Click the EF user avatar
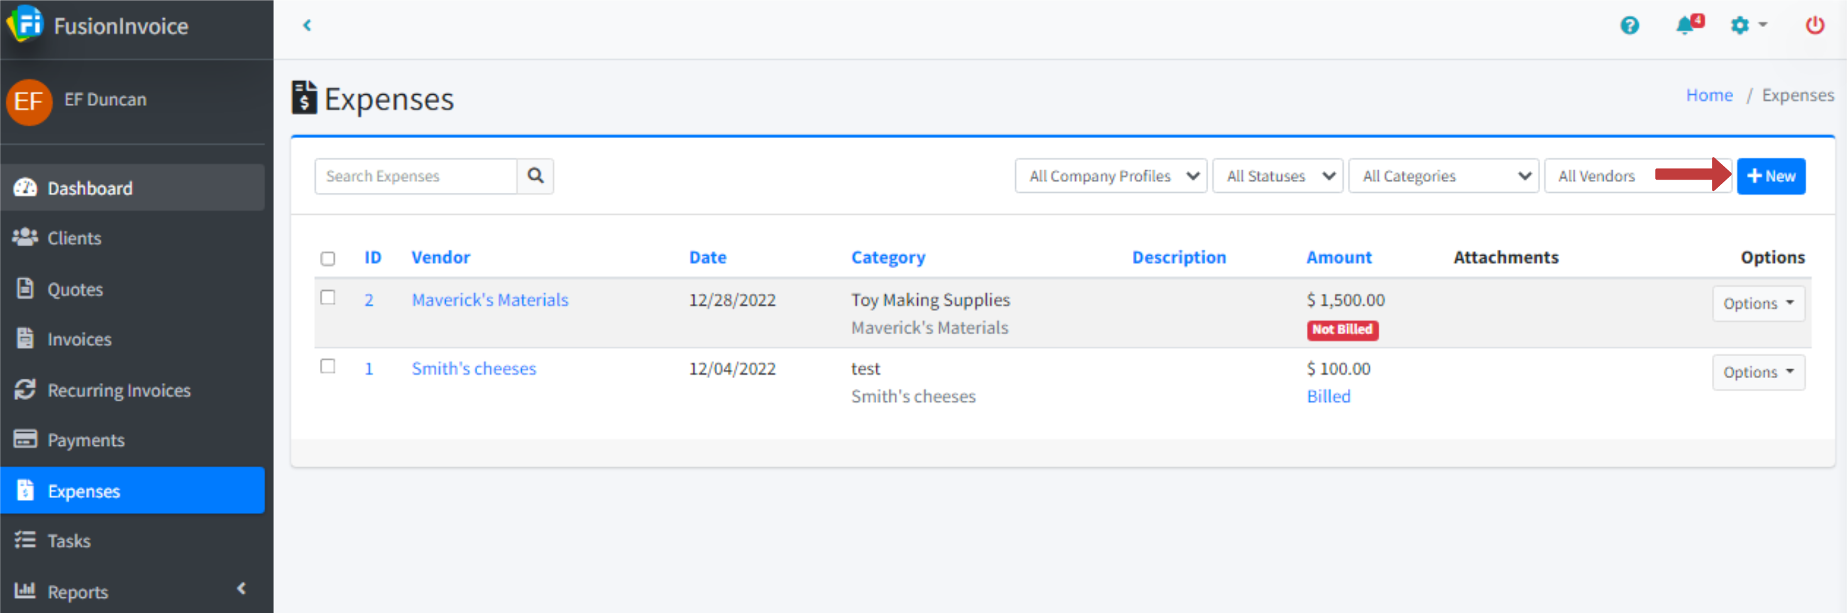This screenshot has height=613, width=1847. click(x=29, y=102)
